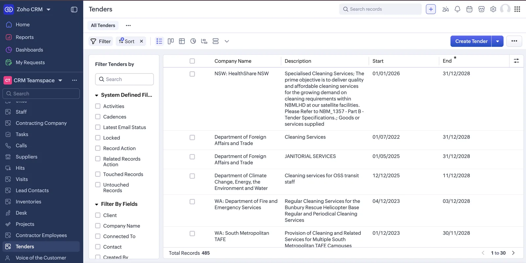Switch to chart view icon
The height and width of the screenshot is (263, 526).
(x=193, y=41)
